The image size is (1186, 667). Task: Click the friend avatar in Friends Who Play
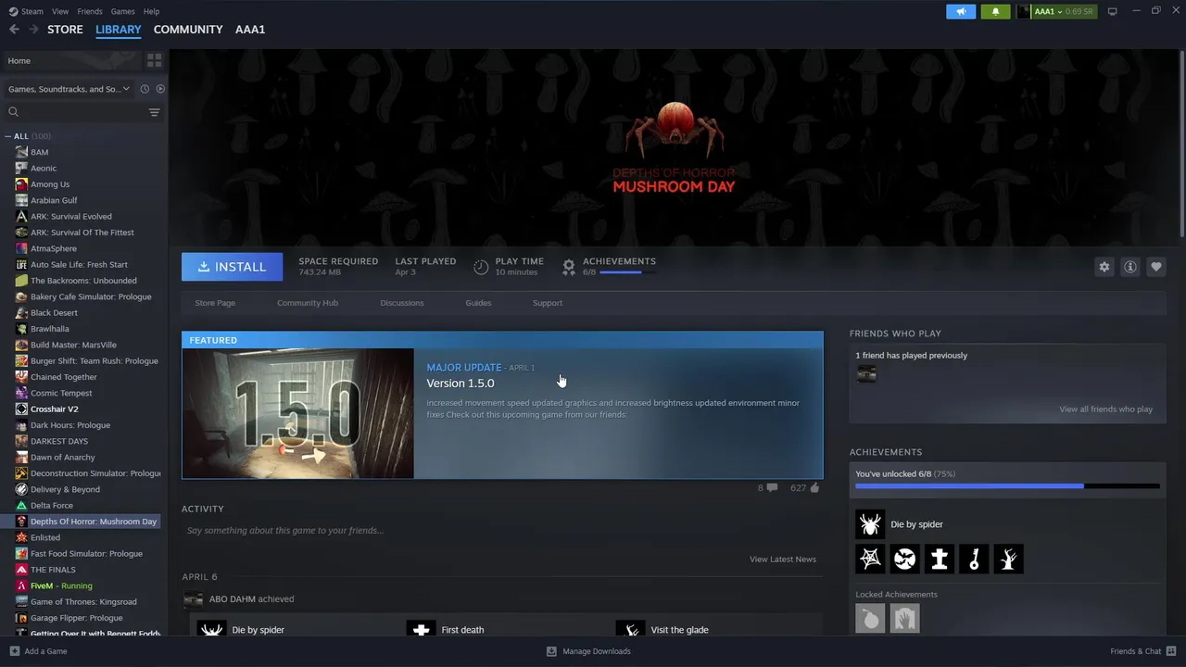[866, 374]
